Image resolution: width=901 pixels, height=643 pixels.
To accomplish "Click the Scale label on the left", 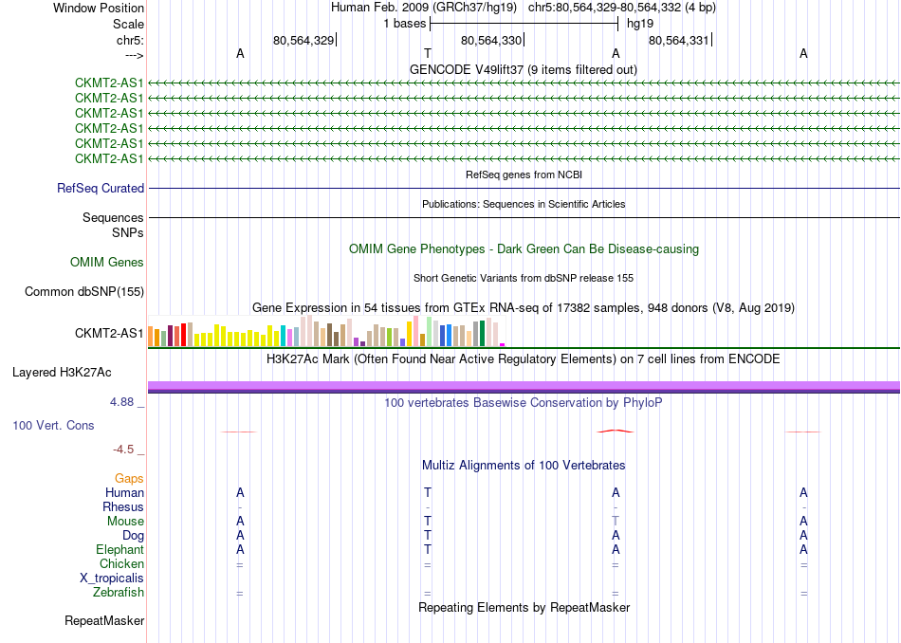I will [128, 24].
